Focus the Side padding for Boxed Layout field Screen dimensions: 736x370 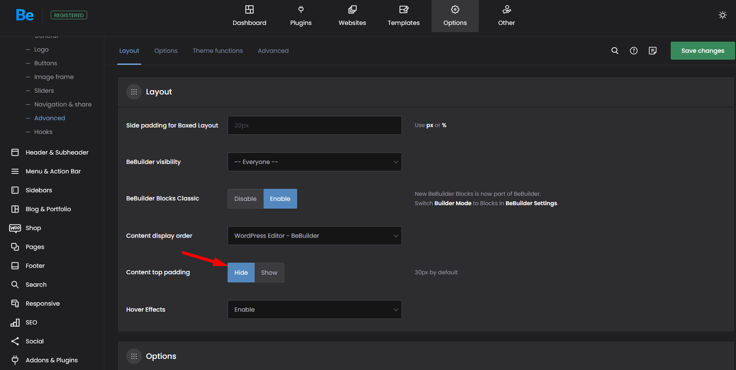pos(315,125)
